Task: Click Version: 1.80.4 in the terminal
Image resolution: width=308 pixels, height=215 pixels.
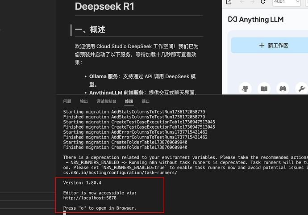Action: (x=82, y=183)
